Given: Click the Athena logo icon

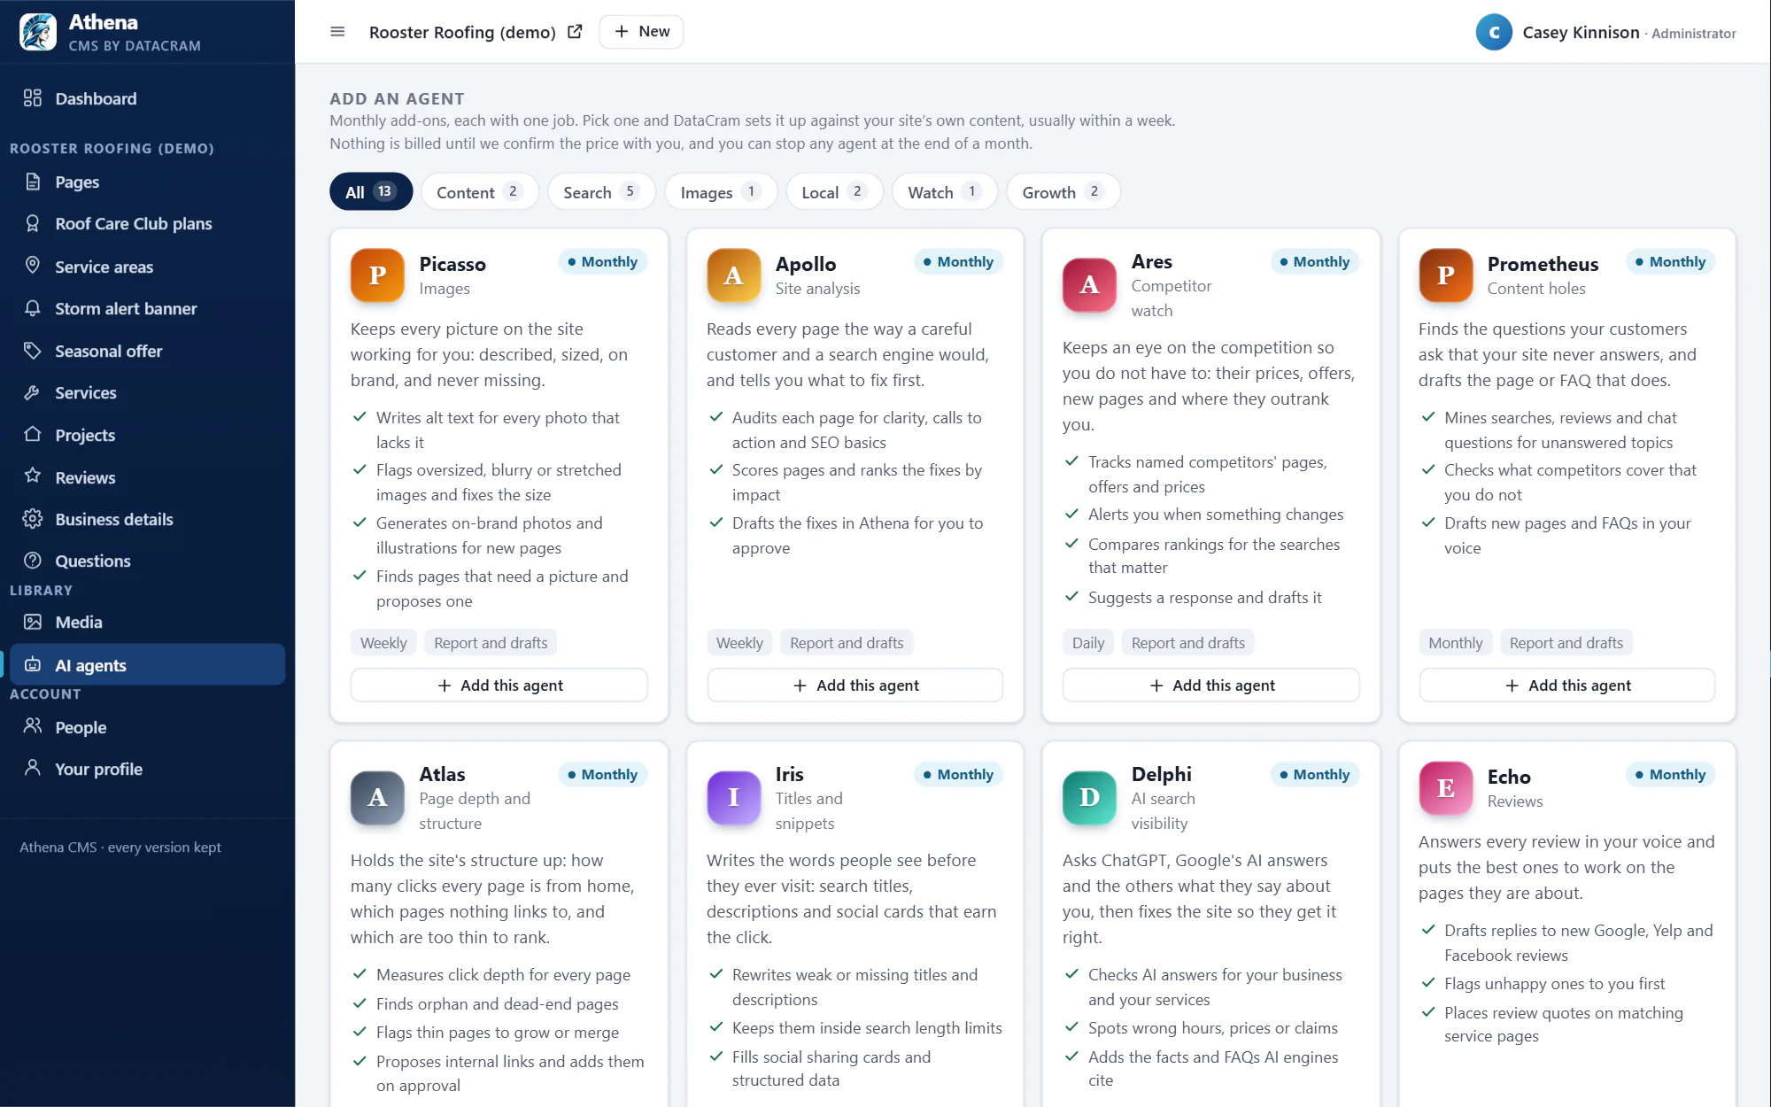Looking at the screenshot, I should [x=38, y=32].
